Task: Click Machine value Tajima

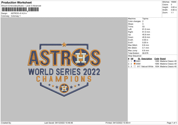Action: pyautogui.click(x=145, y=19)
